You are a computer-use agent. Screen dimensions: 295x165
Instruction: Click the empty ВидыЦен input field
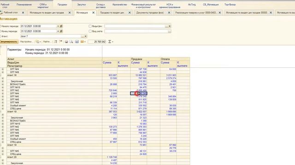click(x=135, y=26)
